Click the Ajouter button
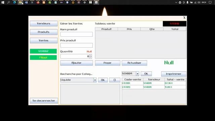215x121 pixels. (x=77, y=63)
